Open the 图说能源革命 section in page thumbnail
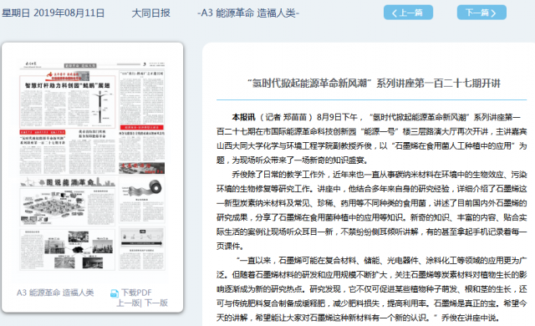Image resolution: width=535 pixels, height=326 pixels. [67, 182]
